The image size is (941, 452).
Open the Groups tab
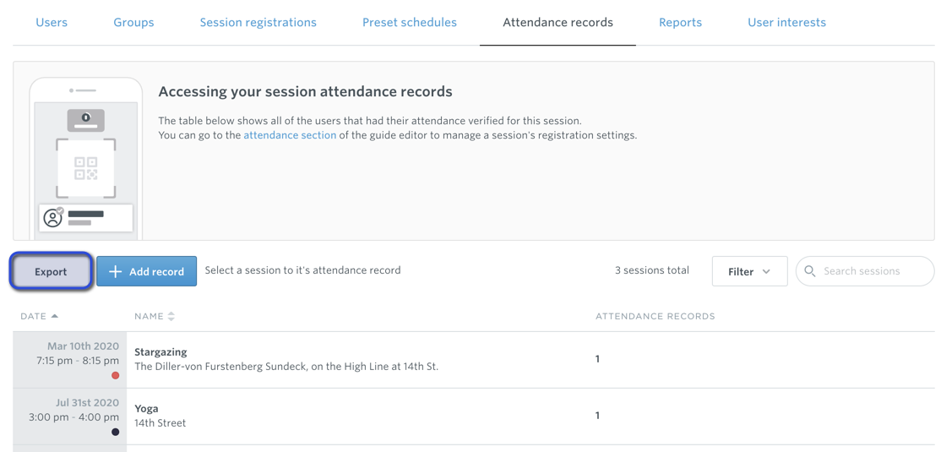tap(133, 22)
